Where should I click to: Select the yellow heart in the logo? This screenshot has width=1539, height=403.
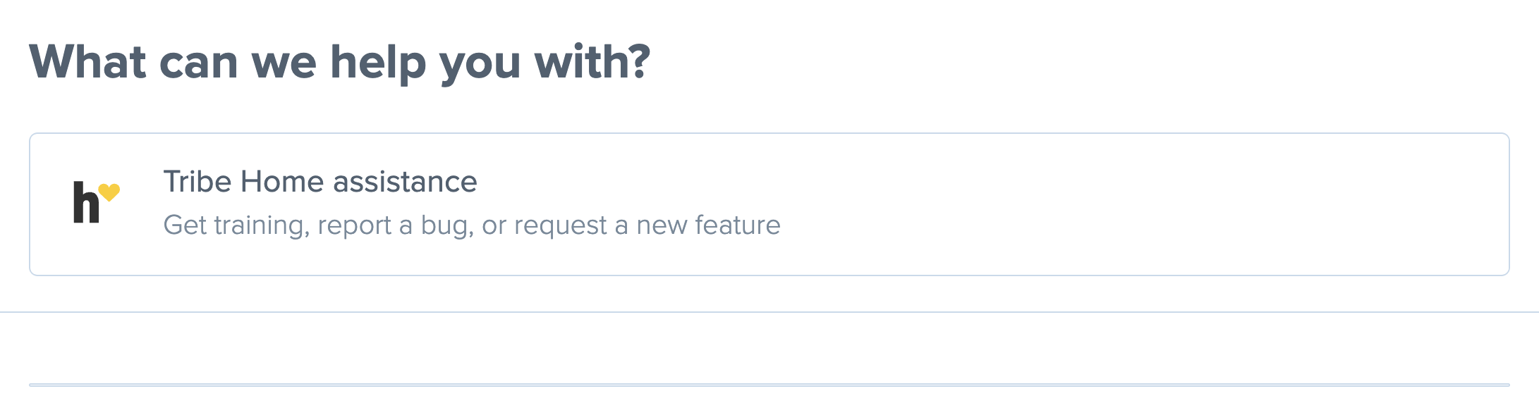click(109, 192)
